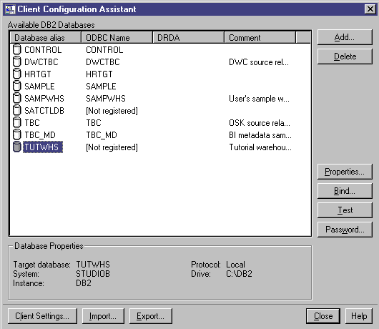Click the Comment column header

pyautogui.click(x=260, y=38)
